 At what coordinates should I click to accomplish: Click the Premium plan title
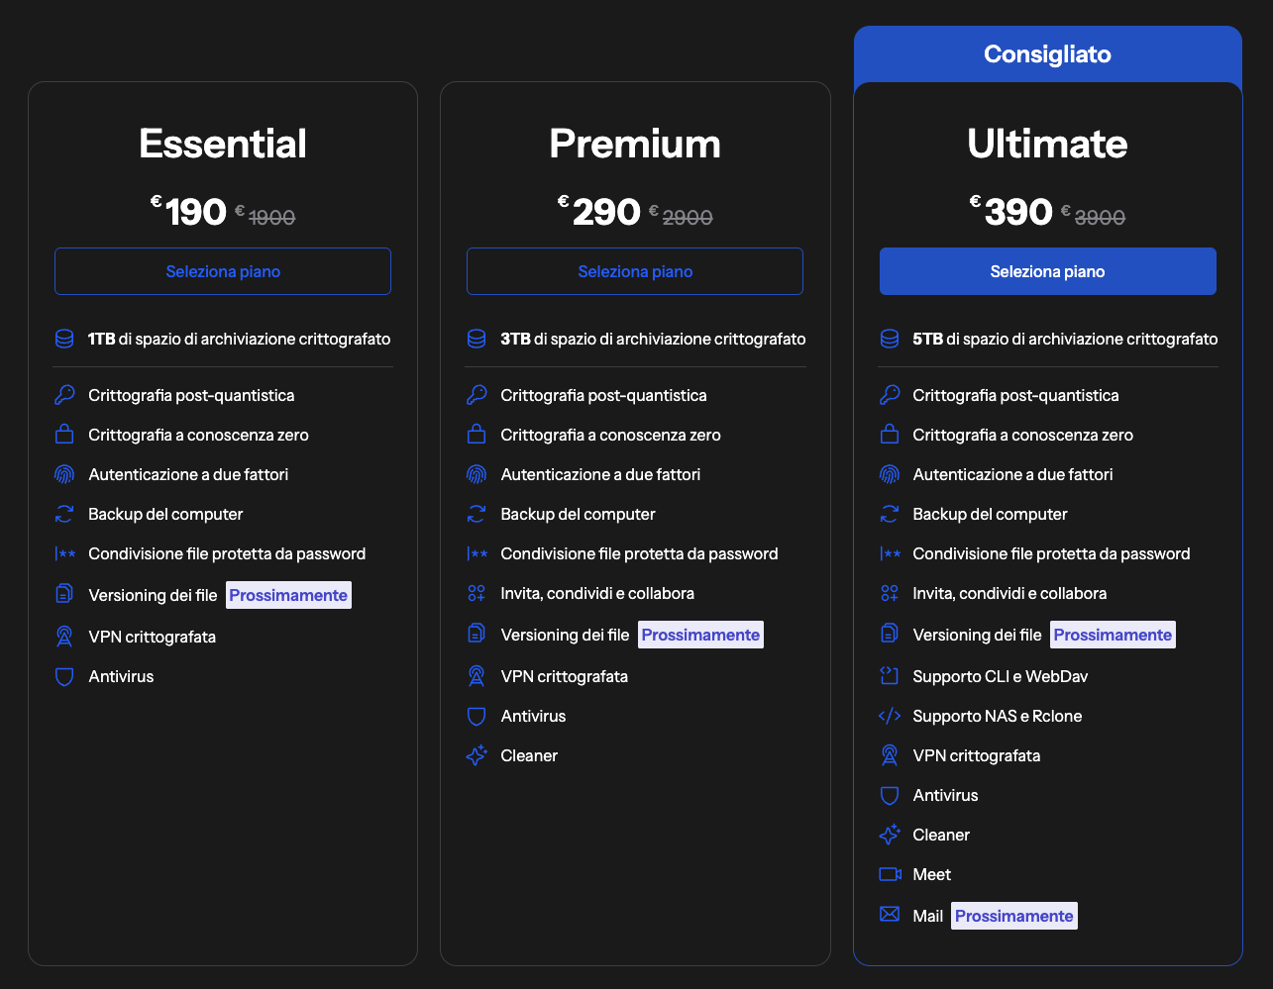point(635,145)
